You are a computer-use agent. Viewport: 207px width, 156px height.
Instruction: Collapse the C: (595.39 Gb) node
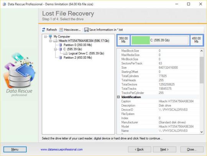56,49
